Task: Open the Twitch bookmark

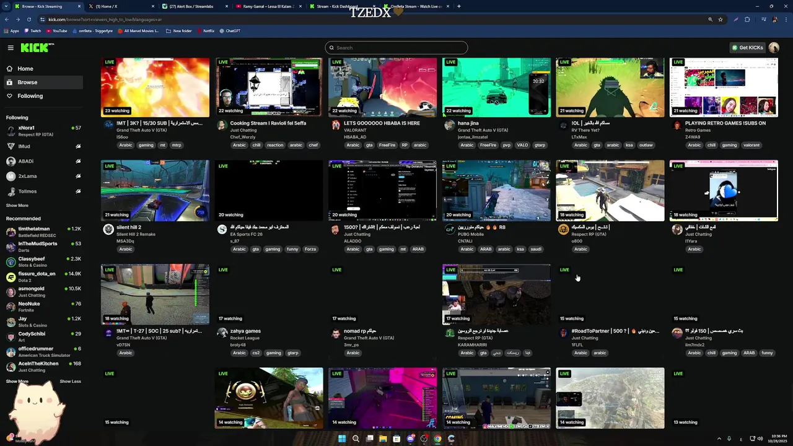Action: (32, 31)
